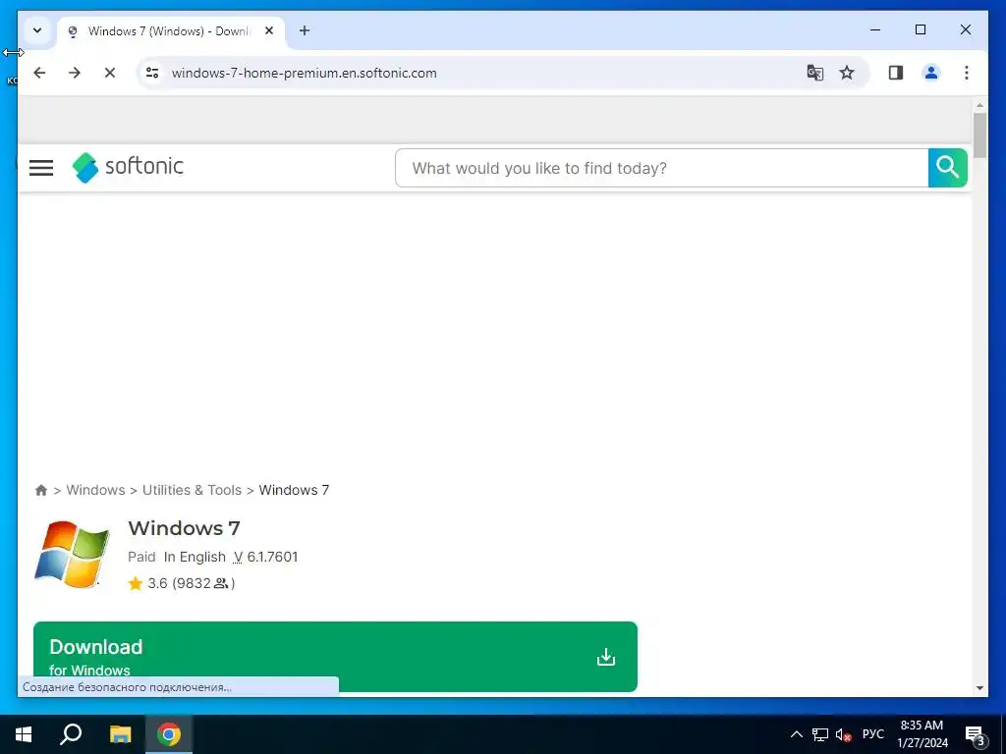Viewport: 1006px width, 754px height.
Task: View site information icon in address bar
Action: pyautogui.click(x=152, y=73)
